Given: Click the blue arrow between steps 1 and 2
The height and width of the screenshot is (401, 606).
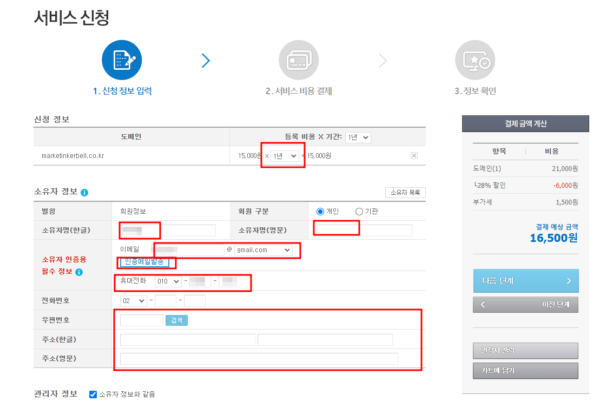Looking at the screenshot, I should (x=206, y=60).
